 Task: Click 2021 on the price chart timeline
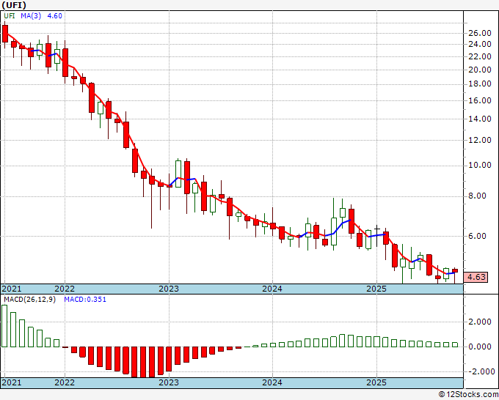(12, 289)
